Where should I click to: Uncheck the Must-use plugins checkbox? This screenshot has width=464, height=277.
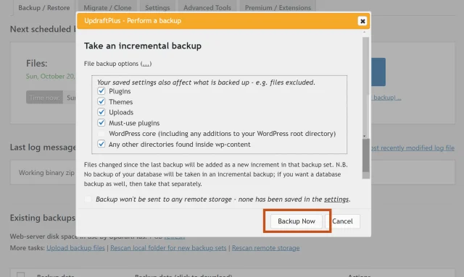(101, 123)
